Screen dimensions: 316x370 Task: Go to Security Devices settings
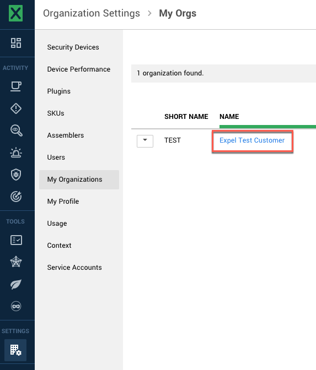73,47
